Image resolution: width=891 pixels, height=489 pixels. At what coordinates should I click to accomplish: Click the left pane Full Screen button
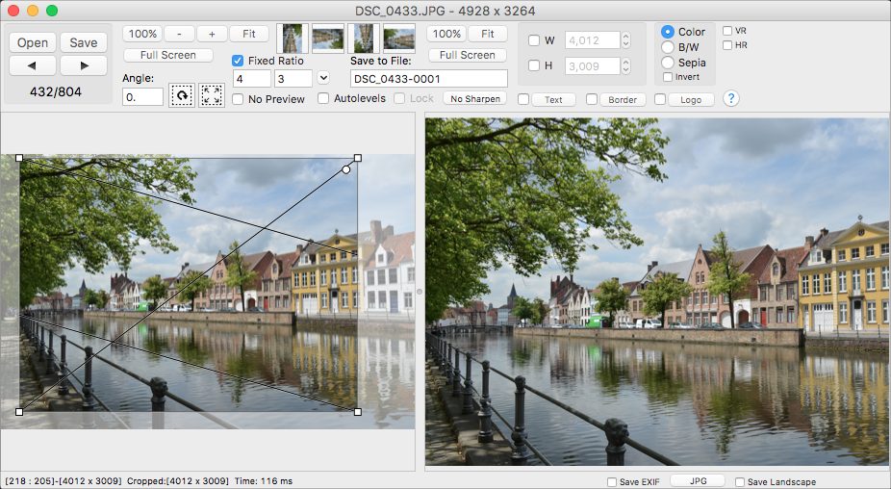coord(168,55)
